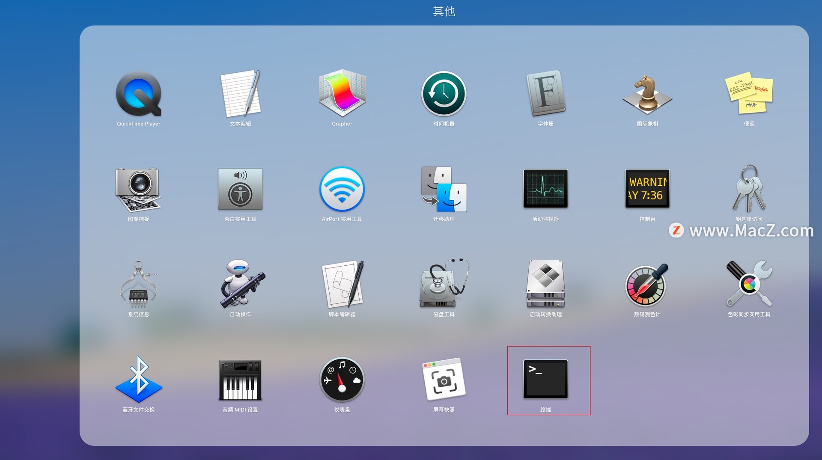The image size is (822, 460).
Task: Click the 启动转换助理 label text
Action: pos(545,315)
